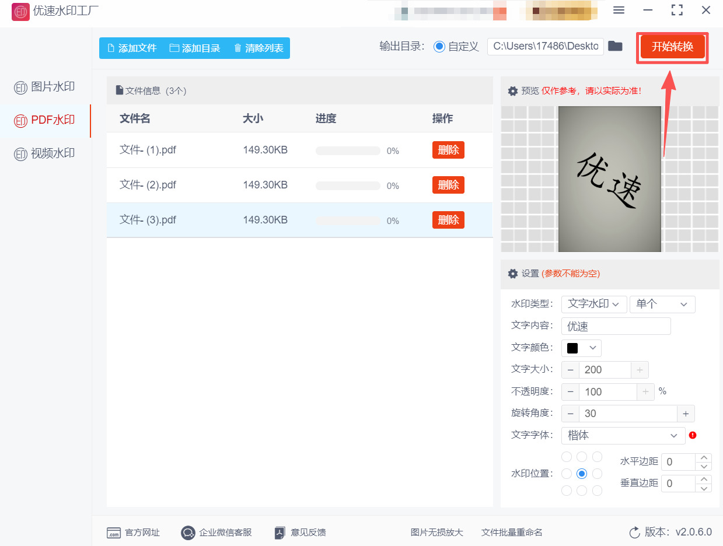Click the 添加目录 button
This screenshot has width=723, height=546.
[x=195, y=48]
